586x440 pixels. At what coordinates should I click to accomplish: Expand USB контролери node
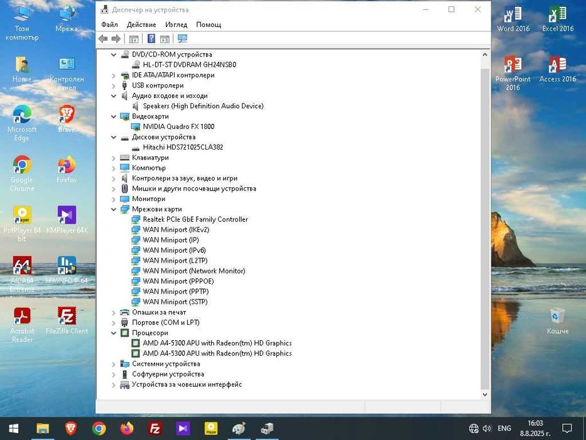[x=114, y=85]
